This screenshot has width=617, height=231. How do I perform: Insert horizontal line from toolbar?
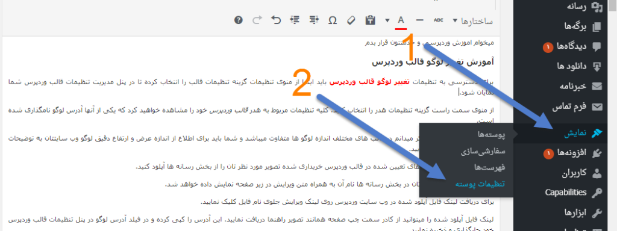coord(420,20)
